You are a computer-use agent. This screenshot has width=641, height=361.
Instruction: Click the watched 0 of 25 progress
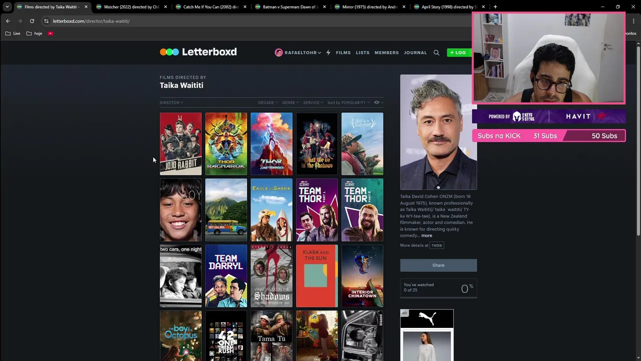tap(438, 289)
